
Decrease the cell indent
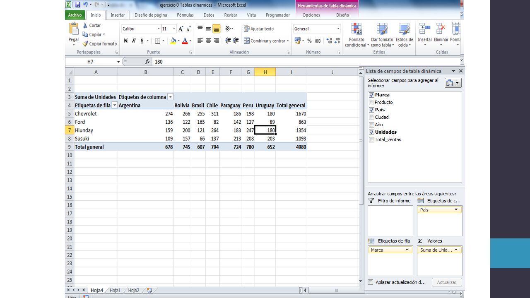228,41
